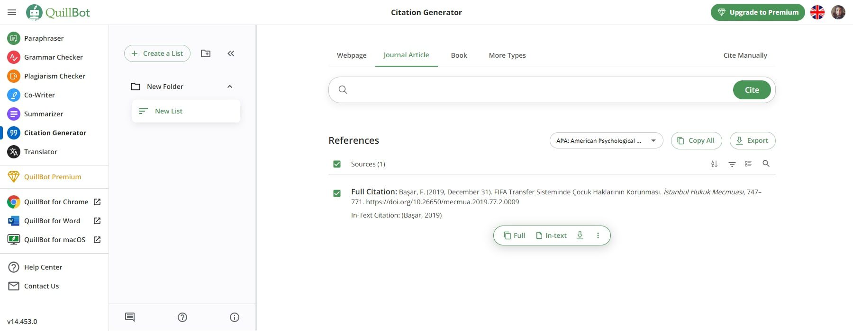
Task: Open the Translator tool
Action: coord(40,151)
